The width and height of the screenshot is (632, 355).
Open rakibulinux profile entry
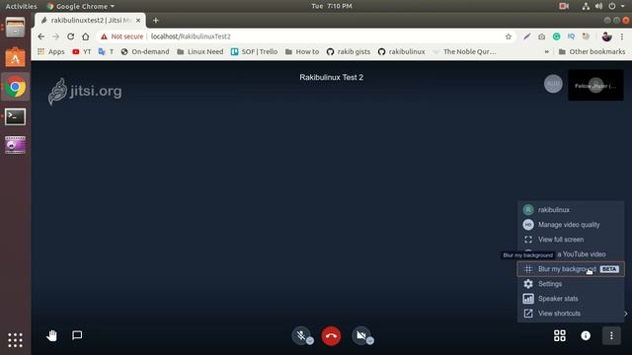pyautogui.click(x=571, y=210)
